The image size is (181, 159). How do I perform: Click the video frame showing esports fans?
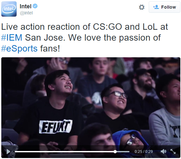(91, 102)
